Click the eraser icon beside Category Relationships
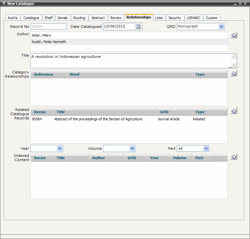250x239 pixels. pos(234,74)
